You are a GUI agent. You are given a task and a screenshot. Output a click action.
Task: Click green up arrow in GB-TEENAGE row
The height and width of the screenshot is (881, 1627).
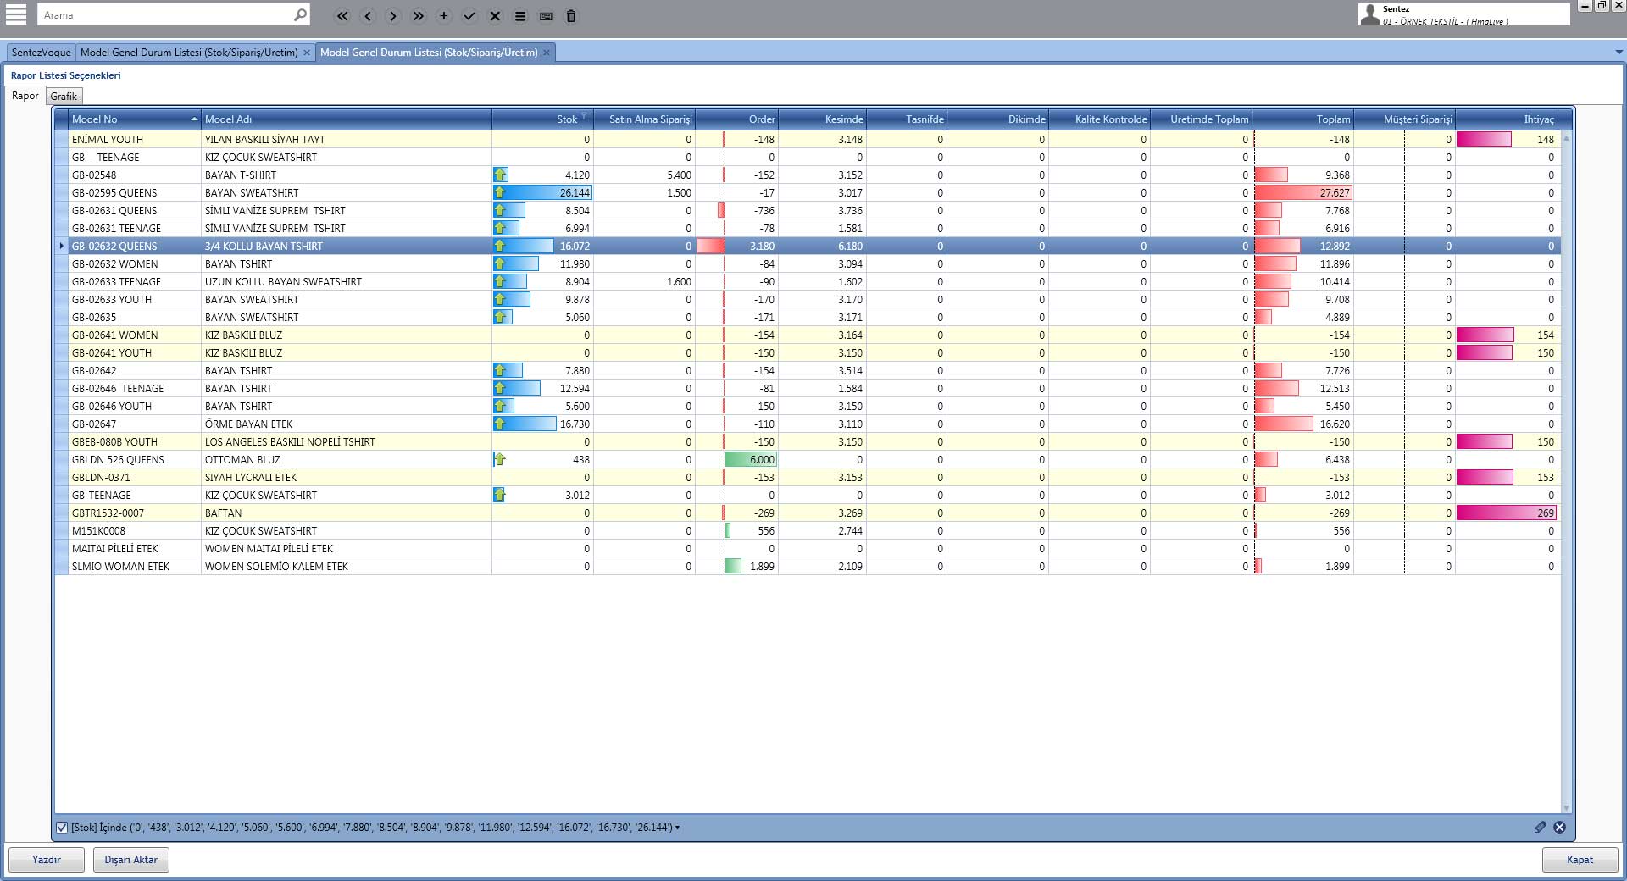(x=500, y=495)
